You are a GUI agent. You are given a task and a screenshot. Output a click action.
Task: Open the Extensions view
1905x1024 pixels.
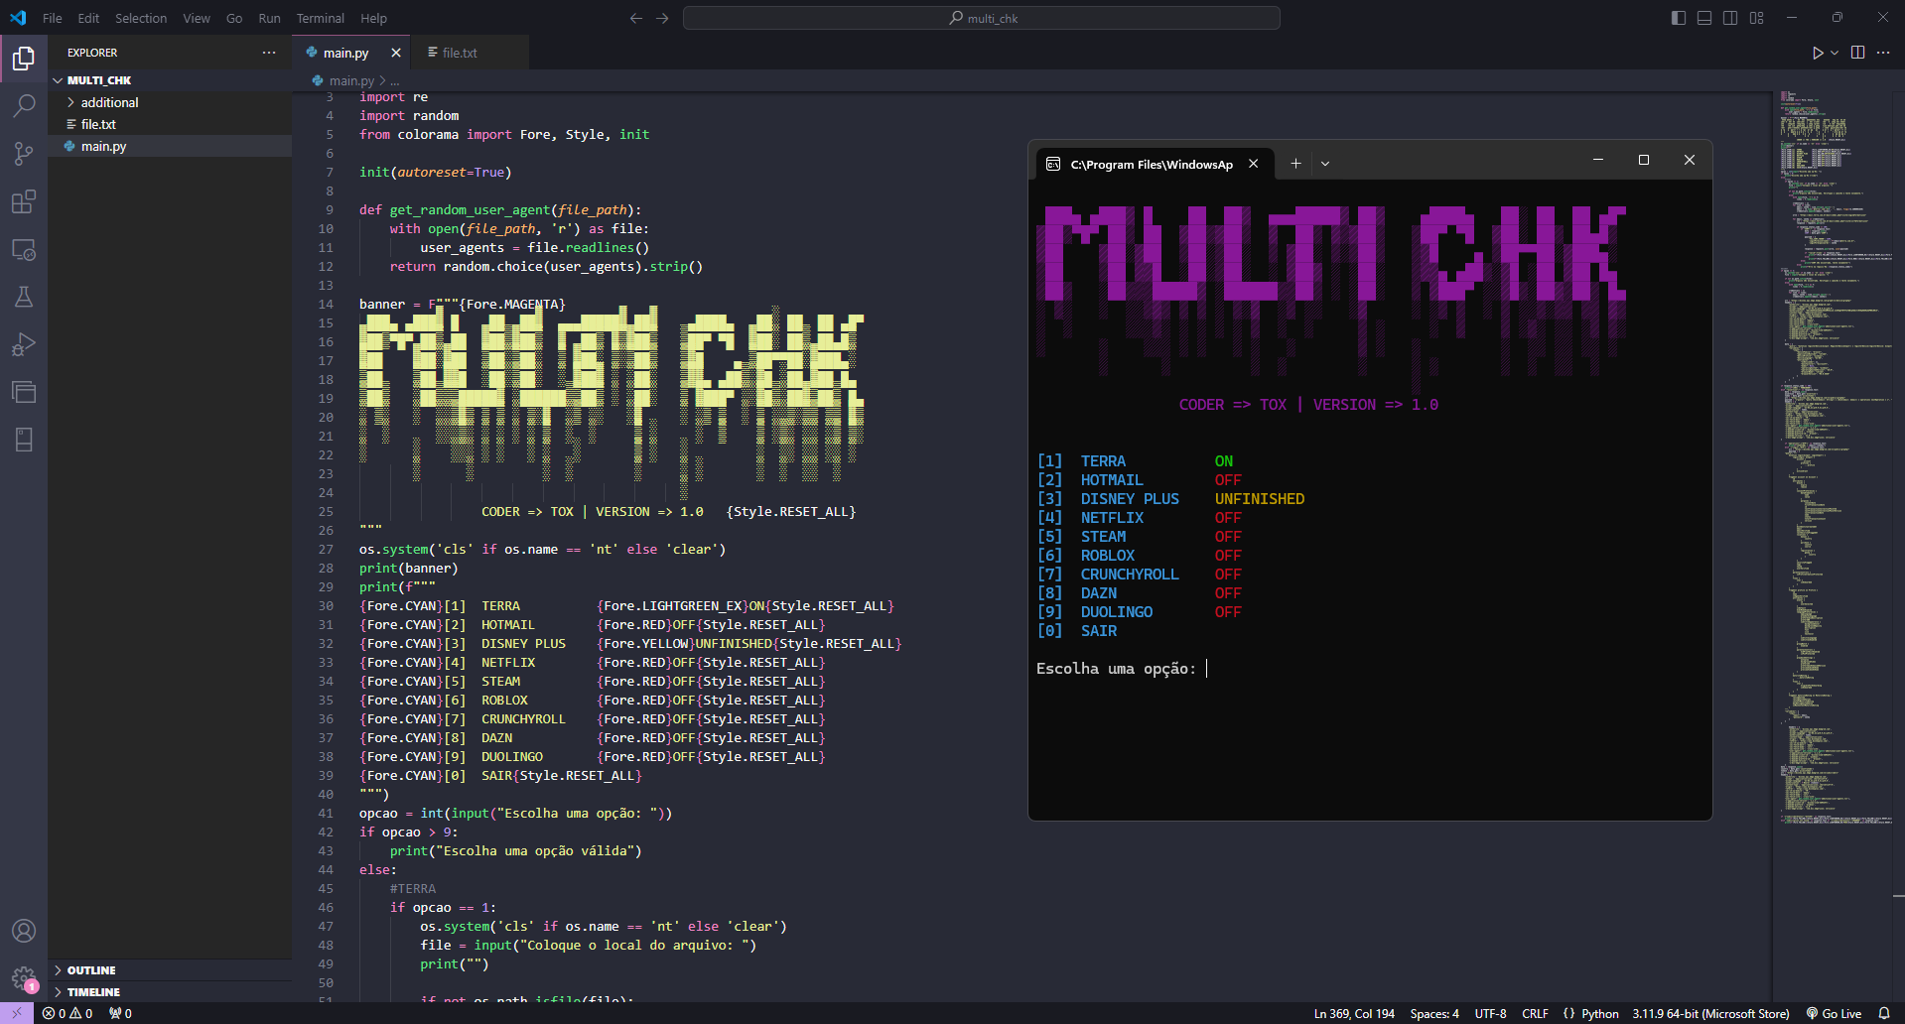click(x=24, y=202)
